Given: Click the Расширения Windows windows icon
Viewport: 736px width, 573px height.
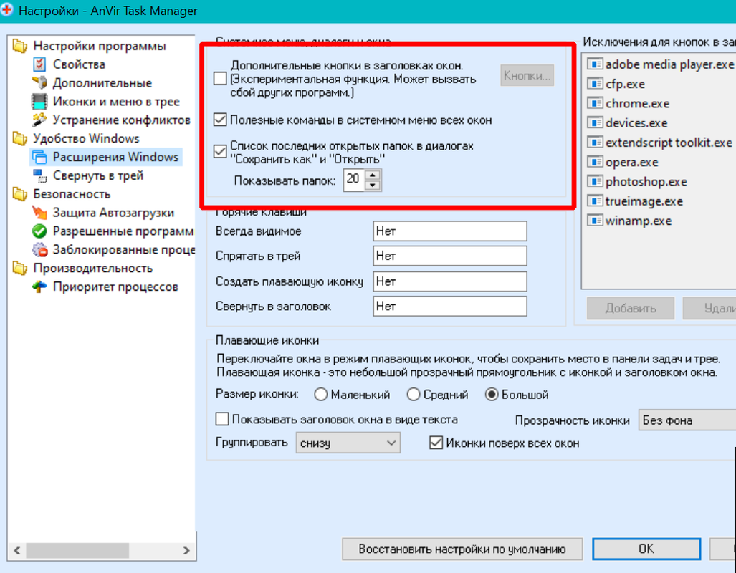Looking at the screenshot, I should coord(39,157).
